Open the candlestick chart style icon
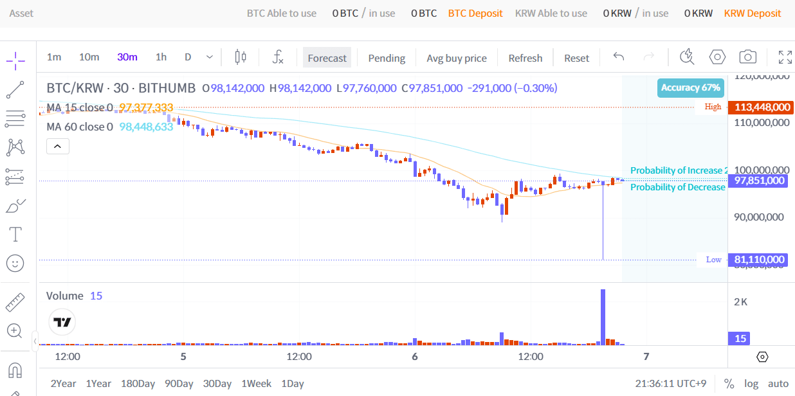Image resolution: width=795 pixels, height=396 pixels. point(241,57)
